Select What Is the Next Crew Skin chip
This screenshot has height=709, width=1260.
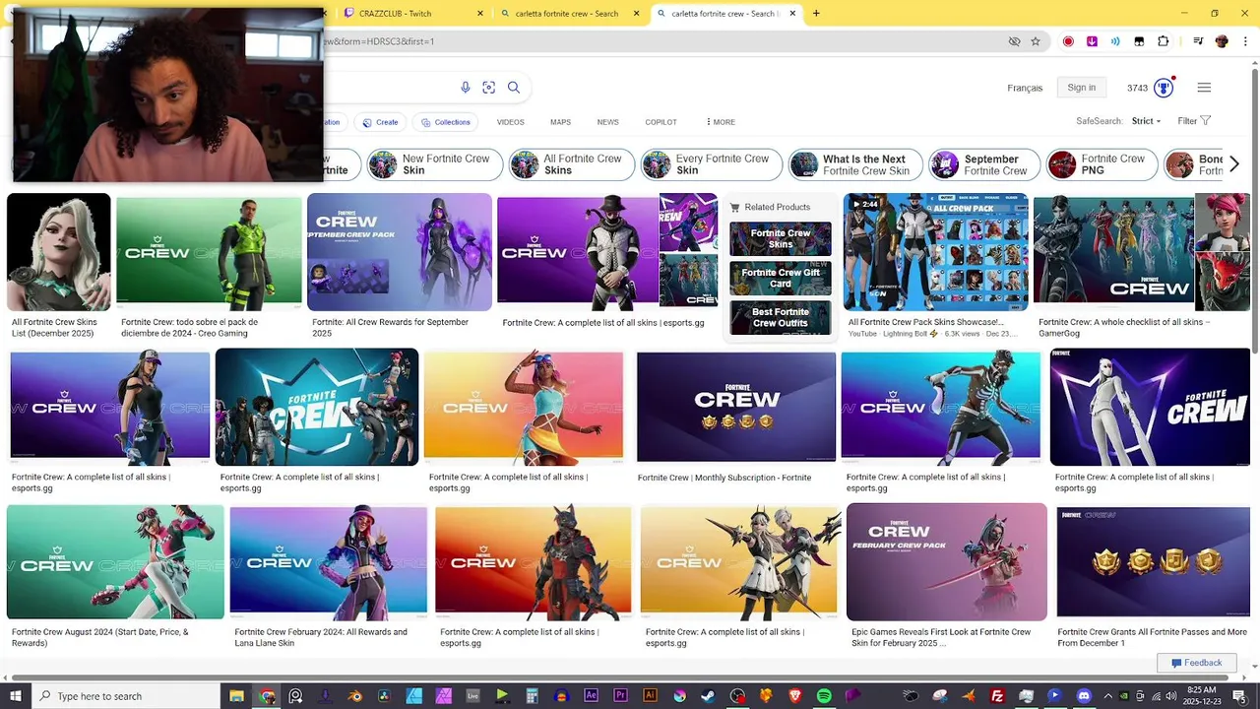pos(855,164)
